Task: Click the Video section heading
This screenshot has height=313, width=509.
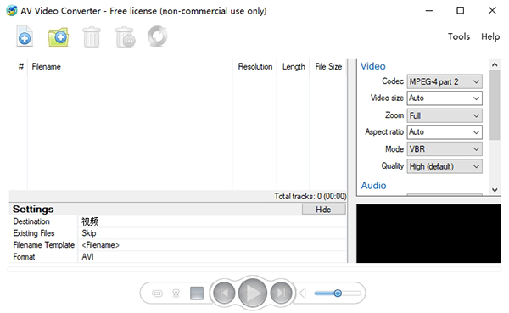Action: click(x=373, y=66)
